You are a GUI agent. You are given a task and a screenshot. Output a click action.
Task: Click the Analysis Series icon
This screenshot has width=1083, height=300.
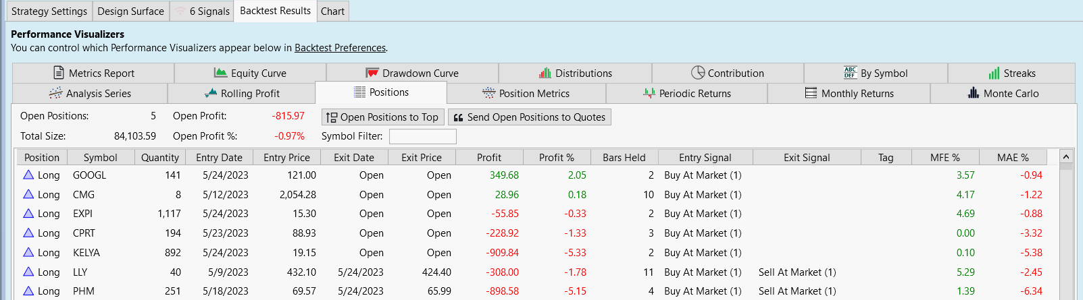55,93
